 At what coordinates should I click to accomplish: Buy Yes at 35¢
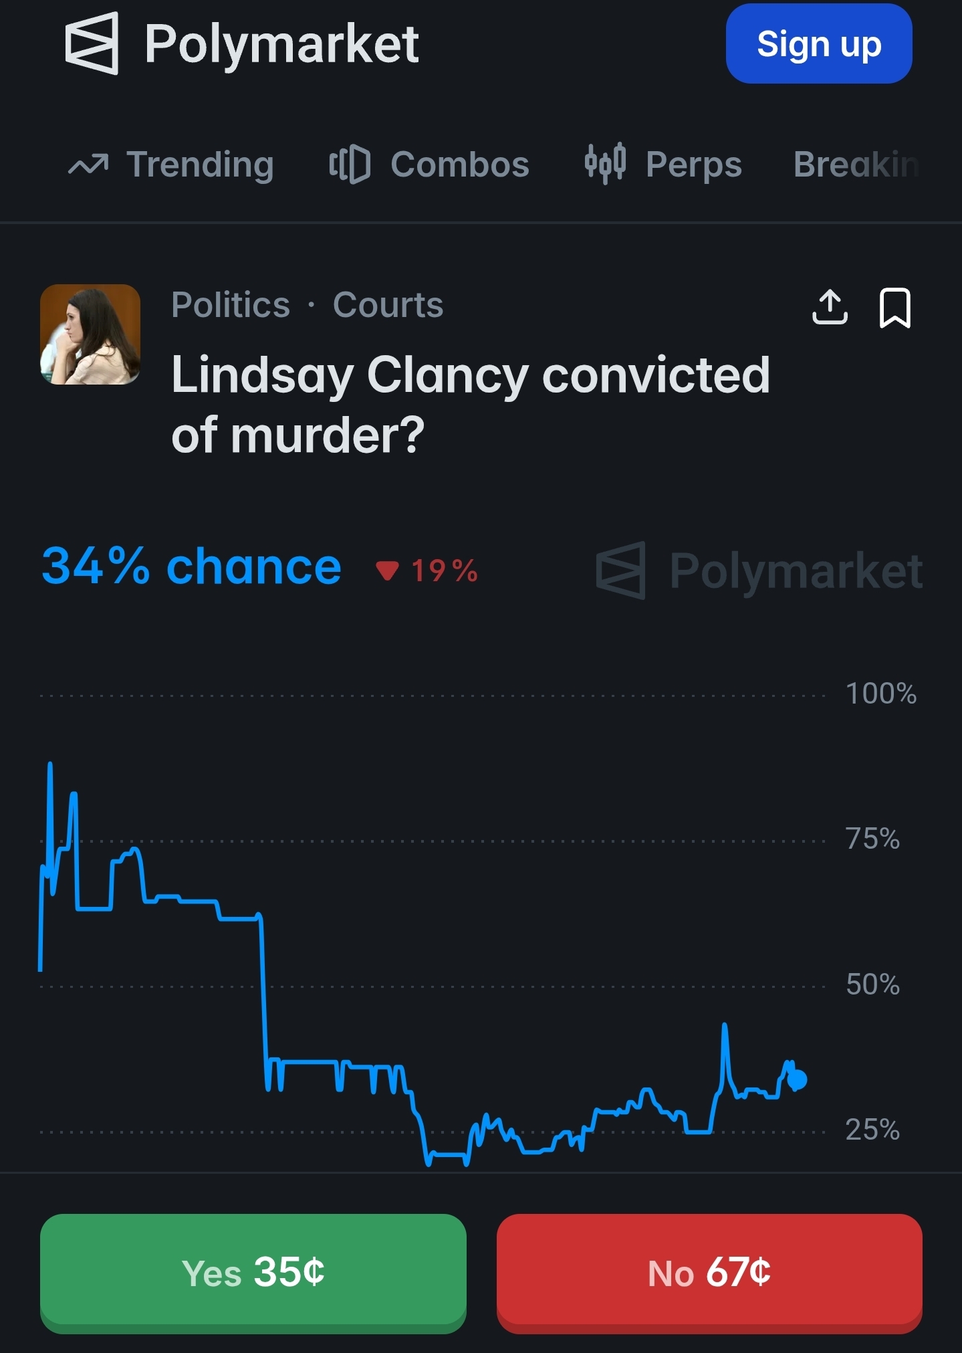coord(253,1273)
